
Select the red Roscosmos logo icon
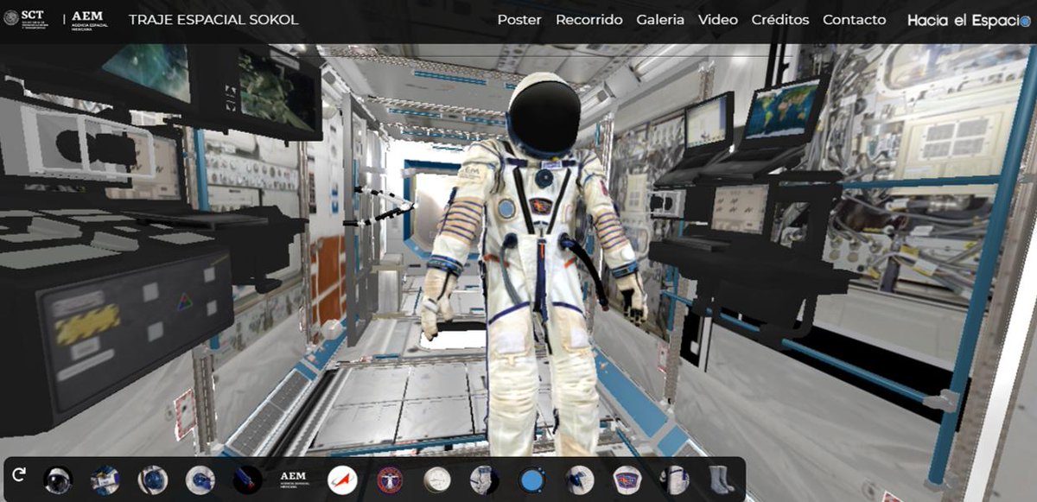342,479
